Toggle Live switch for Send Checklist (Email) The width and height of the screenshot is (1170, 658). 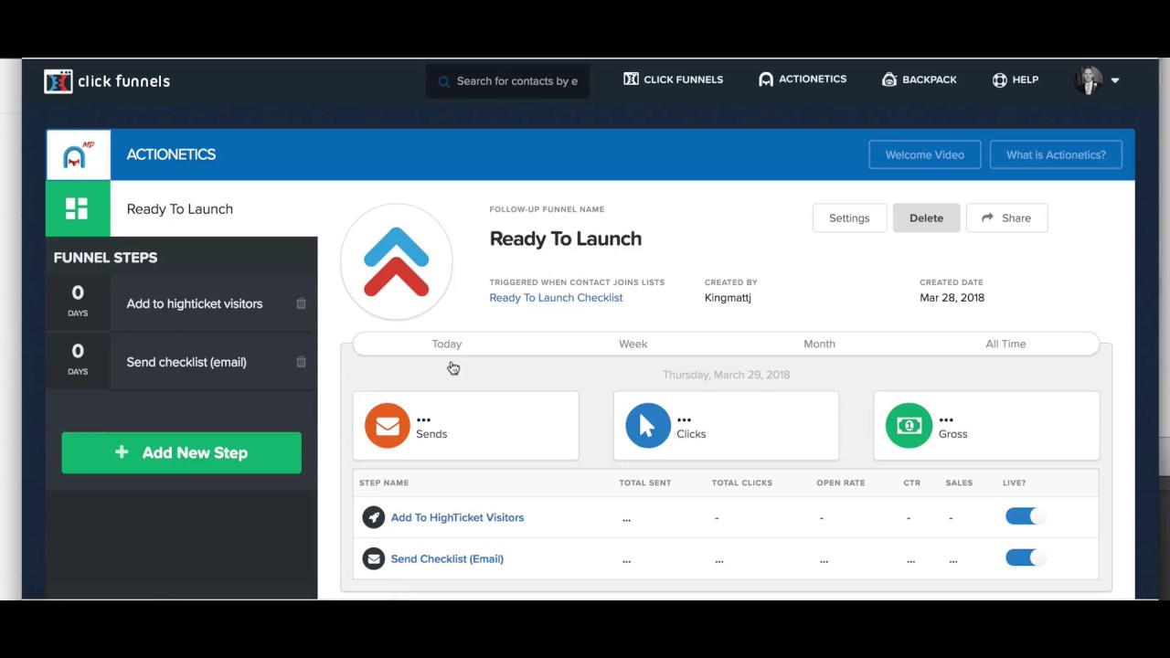pyautogui.click(x=1025, y=557)
